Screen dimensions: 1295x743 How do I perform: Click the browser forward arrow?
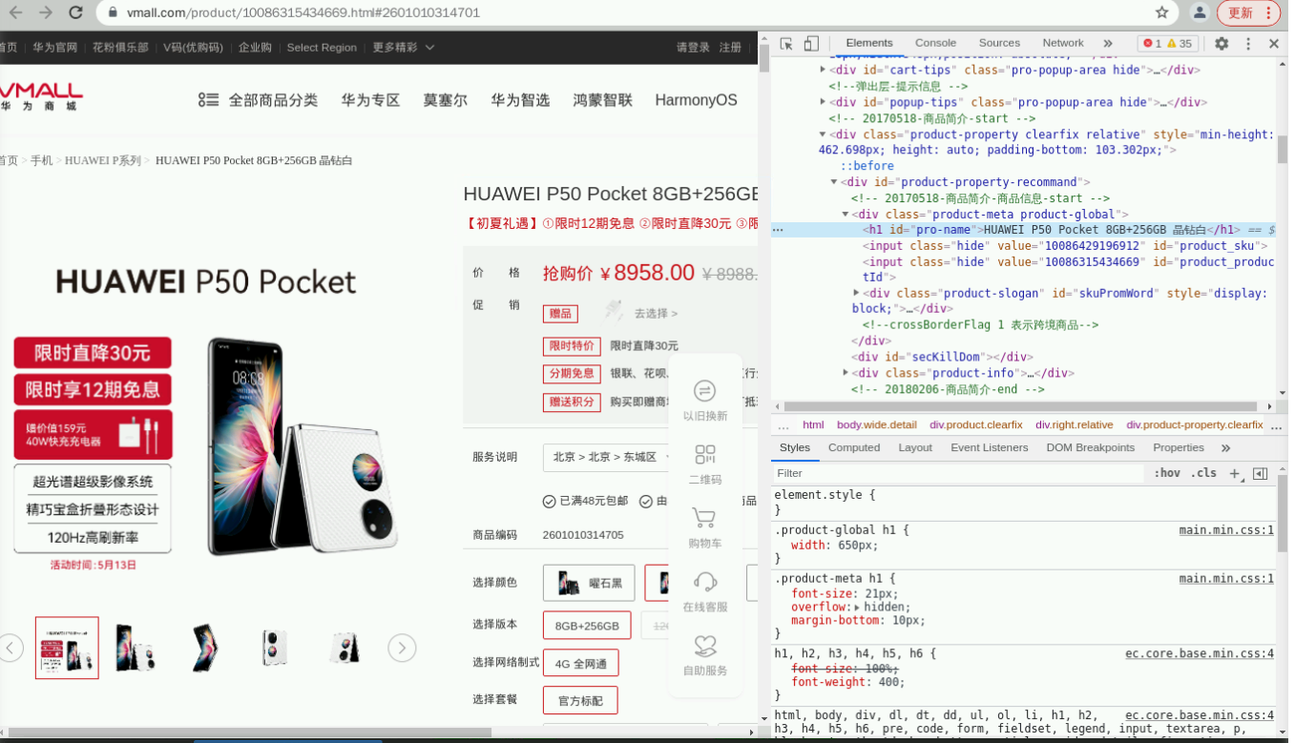click(x=46, y=12)
